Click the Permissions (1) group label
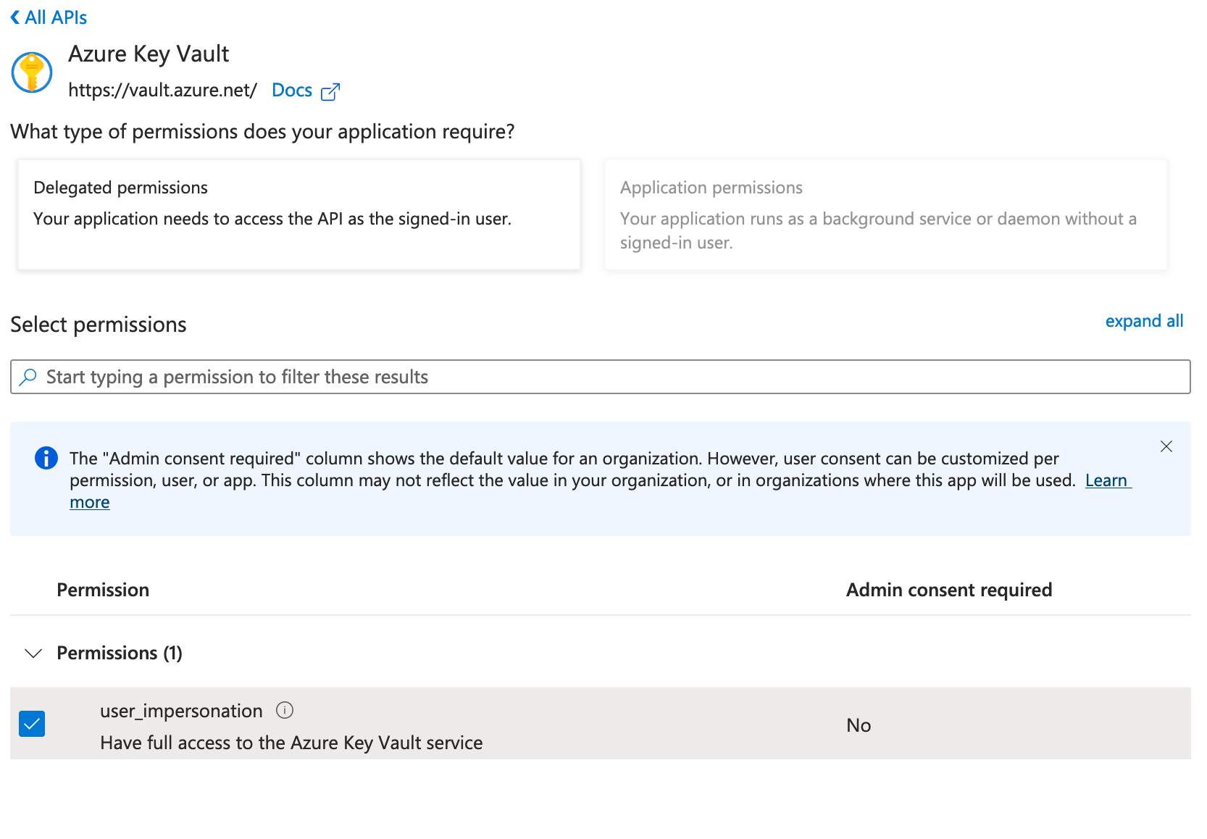This screenshot has height=839, width=1207. 120,653
